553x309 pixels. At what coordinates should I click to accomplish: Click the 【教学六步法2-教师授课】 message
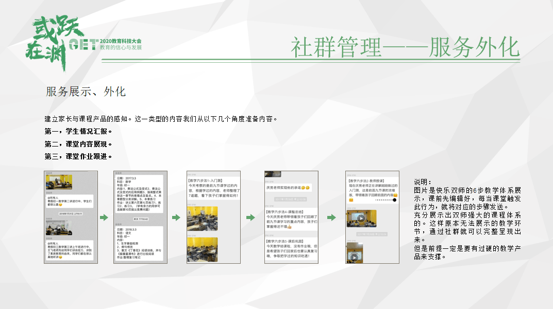(x=373, y=190)
